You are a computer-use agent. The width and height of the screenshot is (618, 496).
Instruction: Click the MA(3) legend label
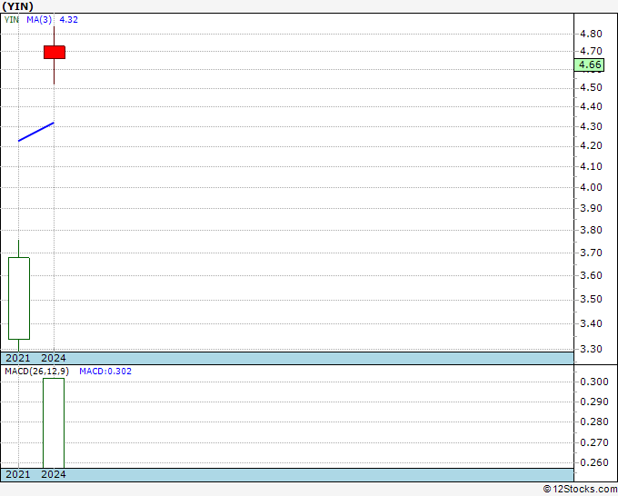[39, 20]
